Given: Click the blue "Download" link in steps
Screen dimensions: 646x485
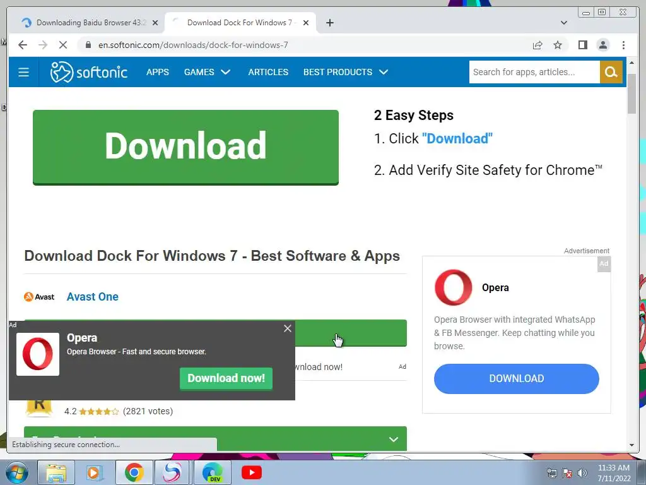Looking at the screenshot, I should coord(457,138).
